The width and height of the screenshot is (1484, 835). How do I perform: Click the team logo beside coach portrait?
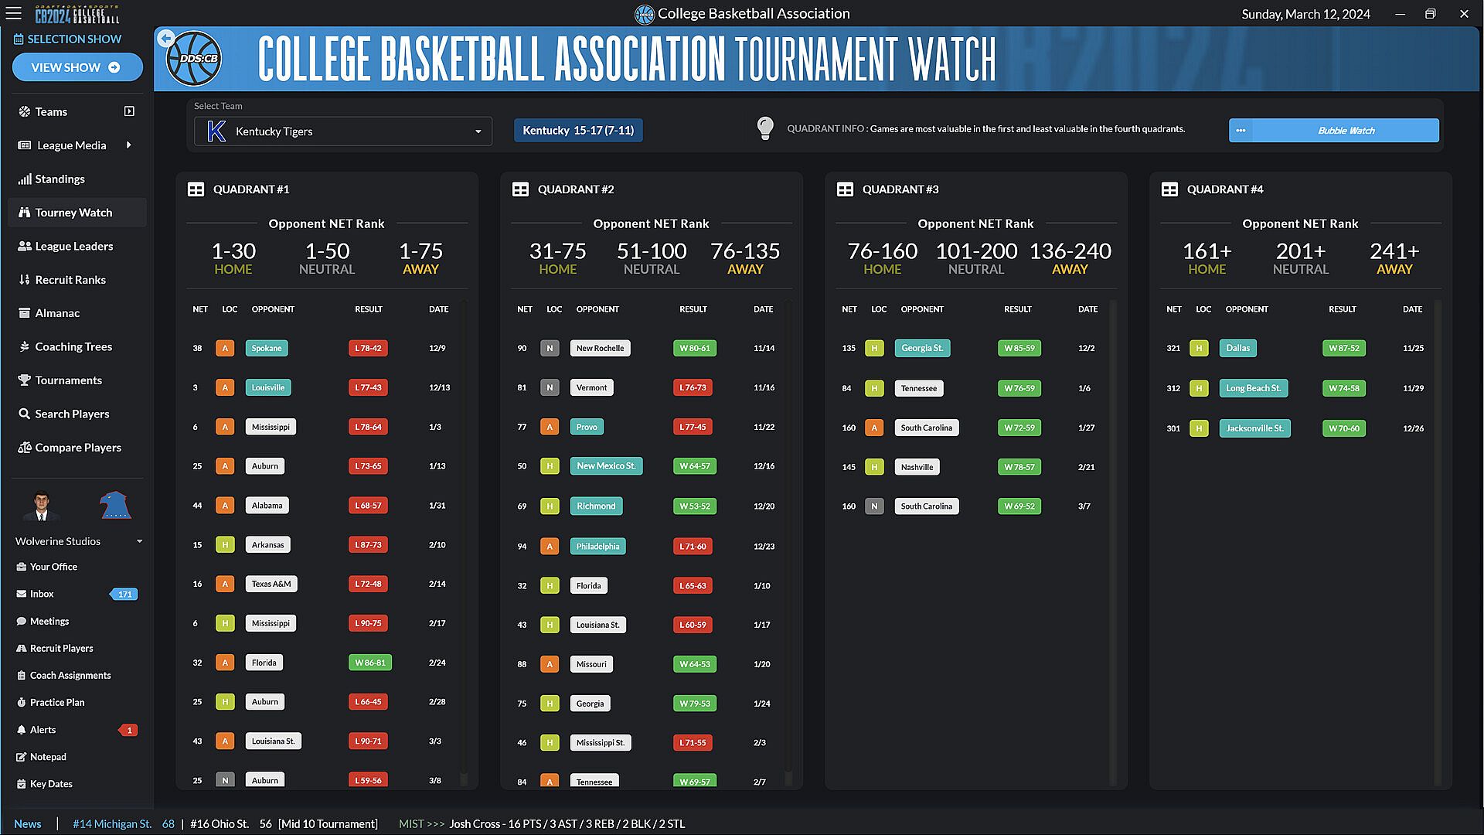tap(114, 506)
